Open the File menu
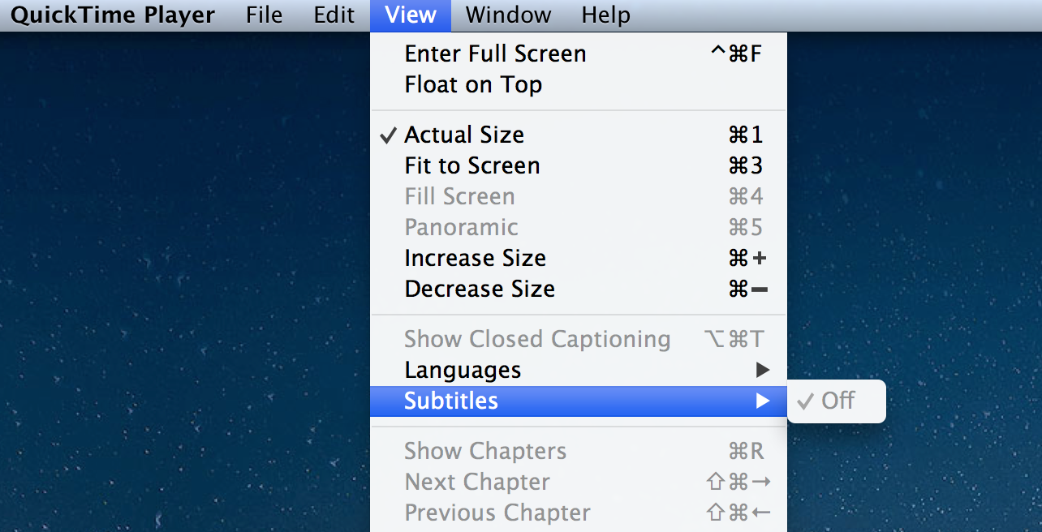This screenshot has width=1042, height=532. click(264, 15)
